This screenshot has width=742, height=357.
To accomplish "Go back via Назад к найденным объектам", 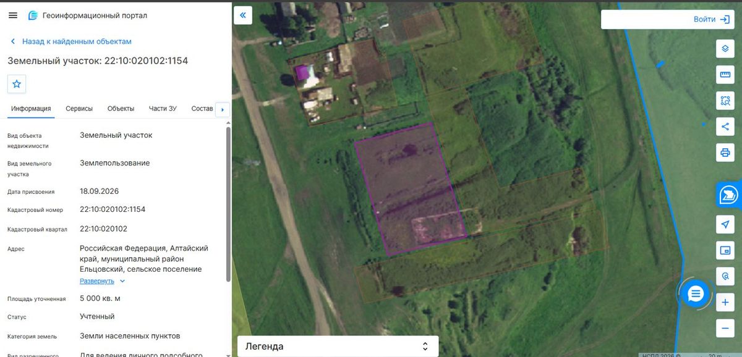I will 70,41.
